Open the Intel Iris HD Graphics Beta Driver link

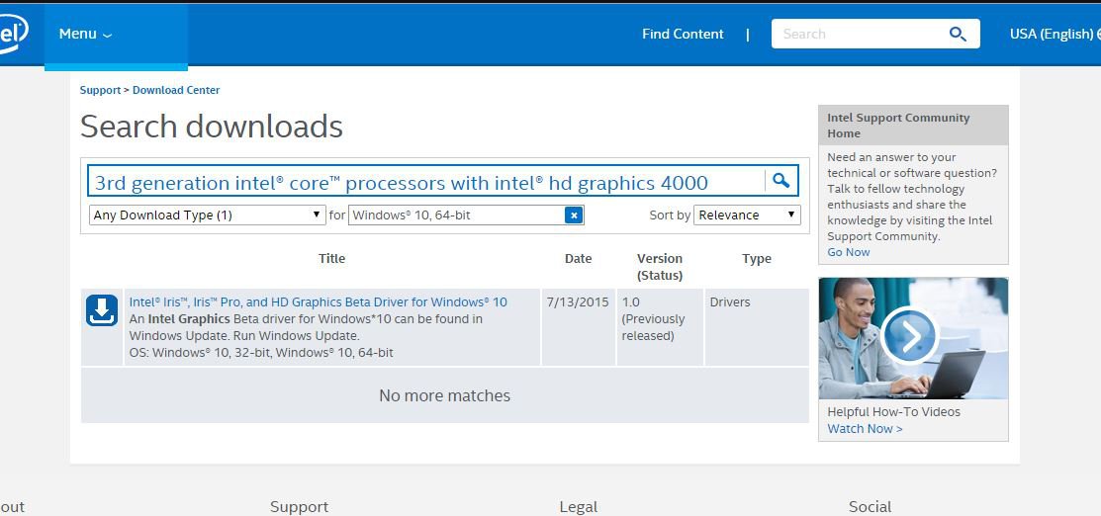pos(318,302)
